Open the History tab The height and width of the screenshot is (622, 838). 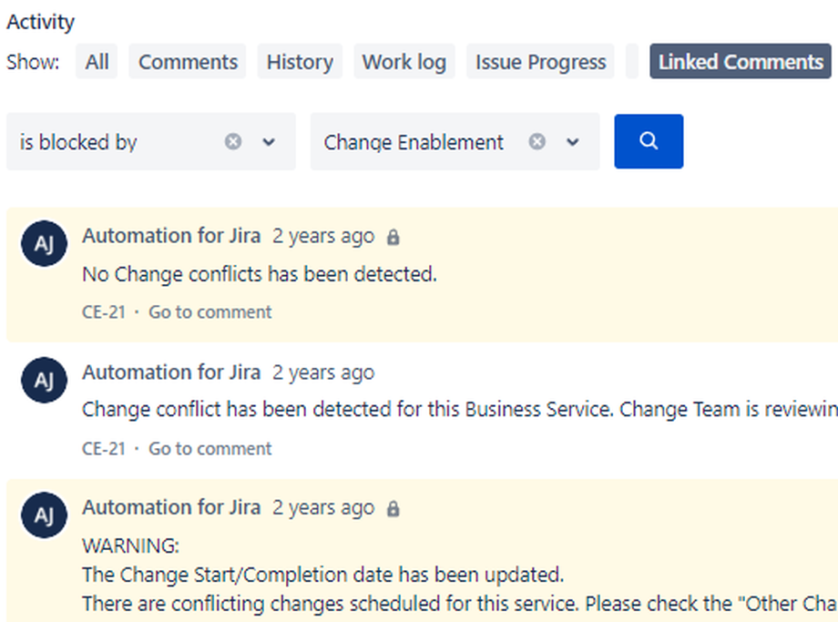[300, 61]
